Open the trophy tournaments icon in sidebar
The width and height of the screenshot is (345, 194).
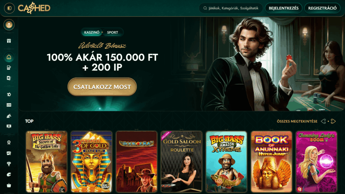pyautogui.click(x=9, y=164)
